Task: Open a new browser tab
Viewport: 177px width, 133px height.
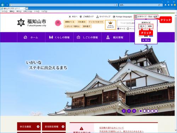Action: 27,9
